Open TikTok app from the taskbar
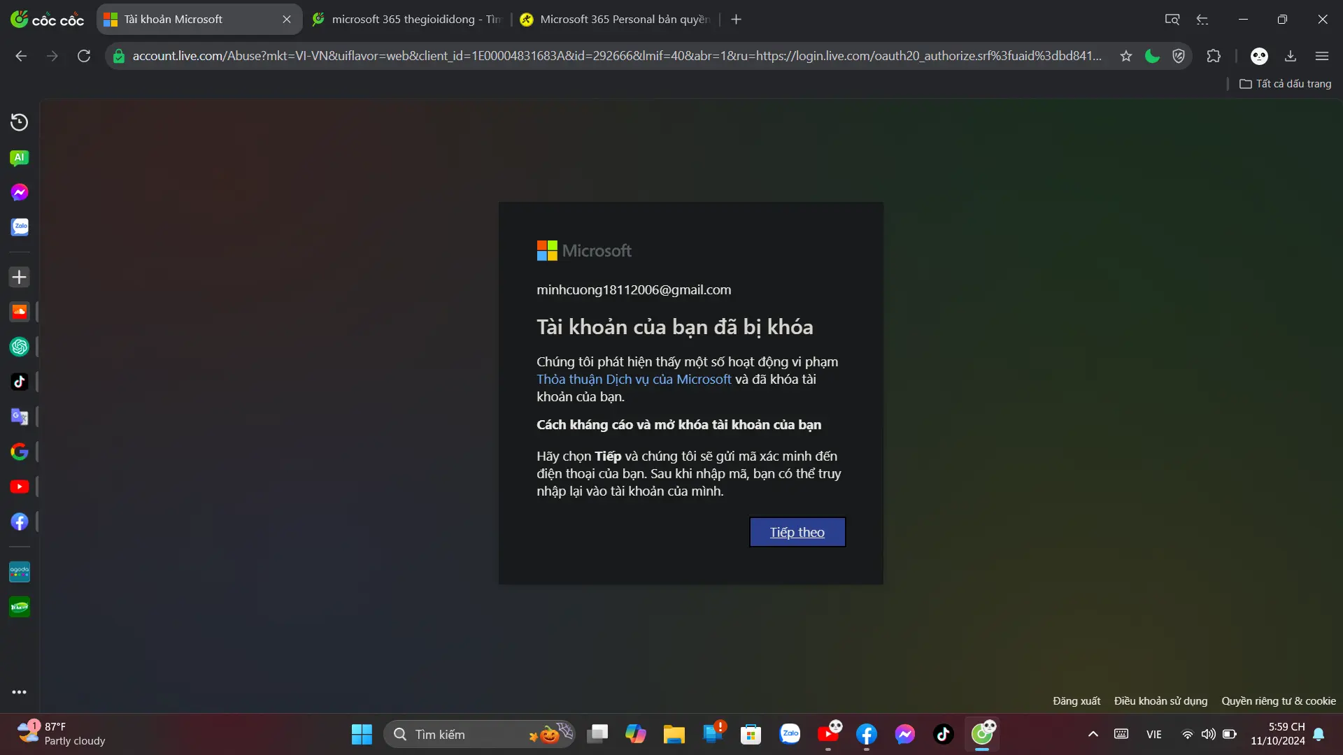Image resolution: width=1343 pixels, height=755 pixels. pyautogui.click(x=944, y=734)
